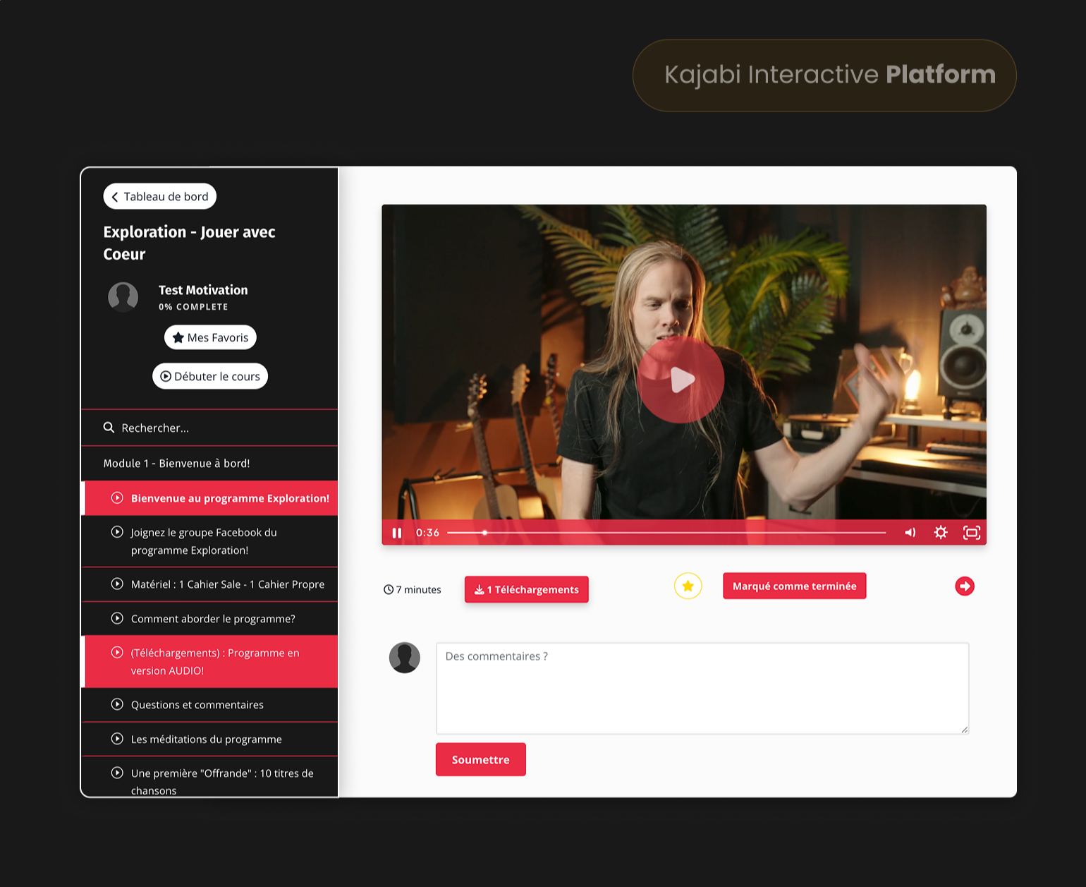Click play icon beside Matériel lesson
The image size is (1086, 887).
pyautogui.click(x=118, y=584)
